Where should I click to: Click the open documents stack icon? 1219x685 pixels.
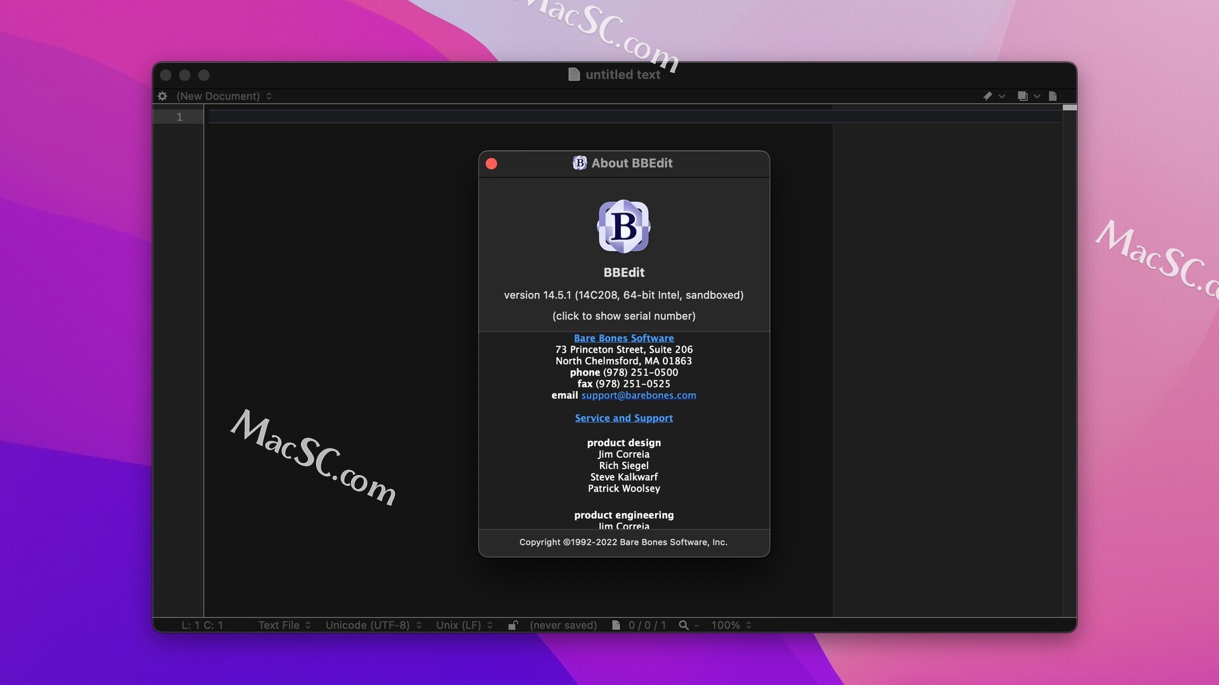pos(1022,96)
